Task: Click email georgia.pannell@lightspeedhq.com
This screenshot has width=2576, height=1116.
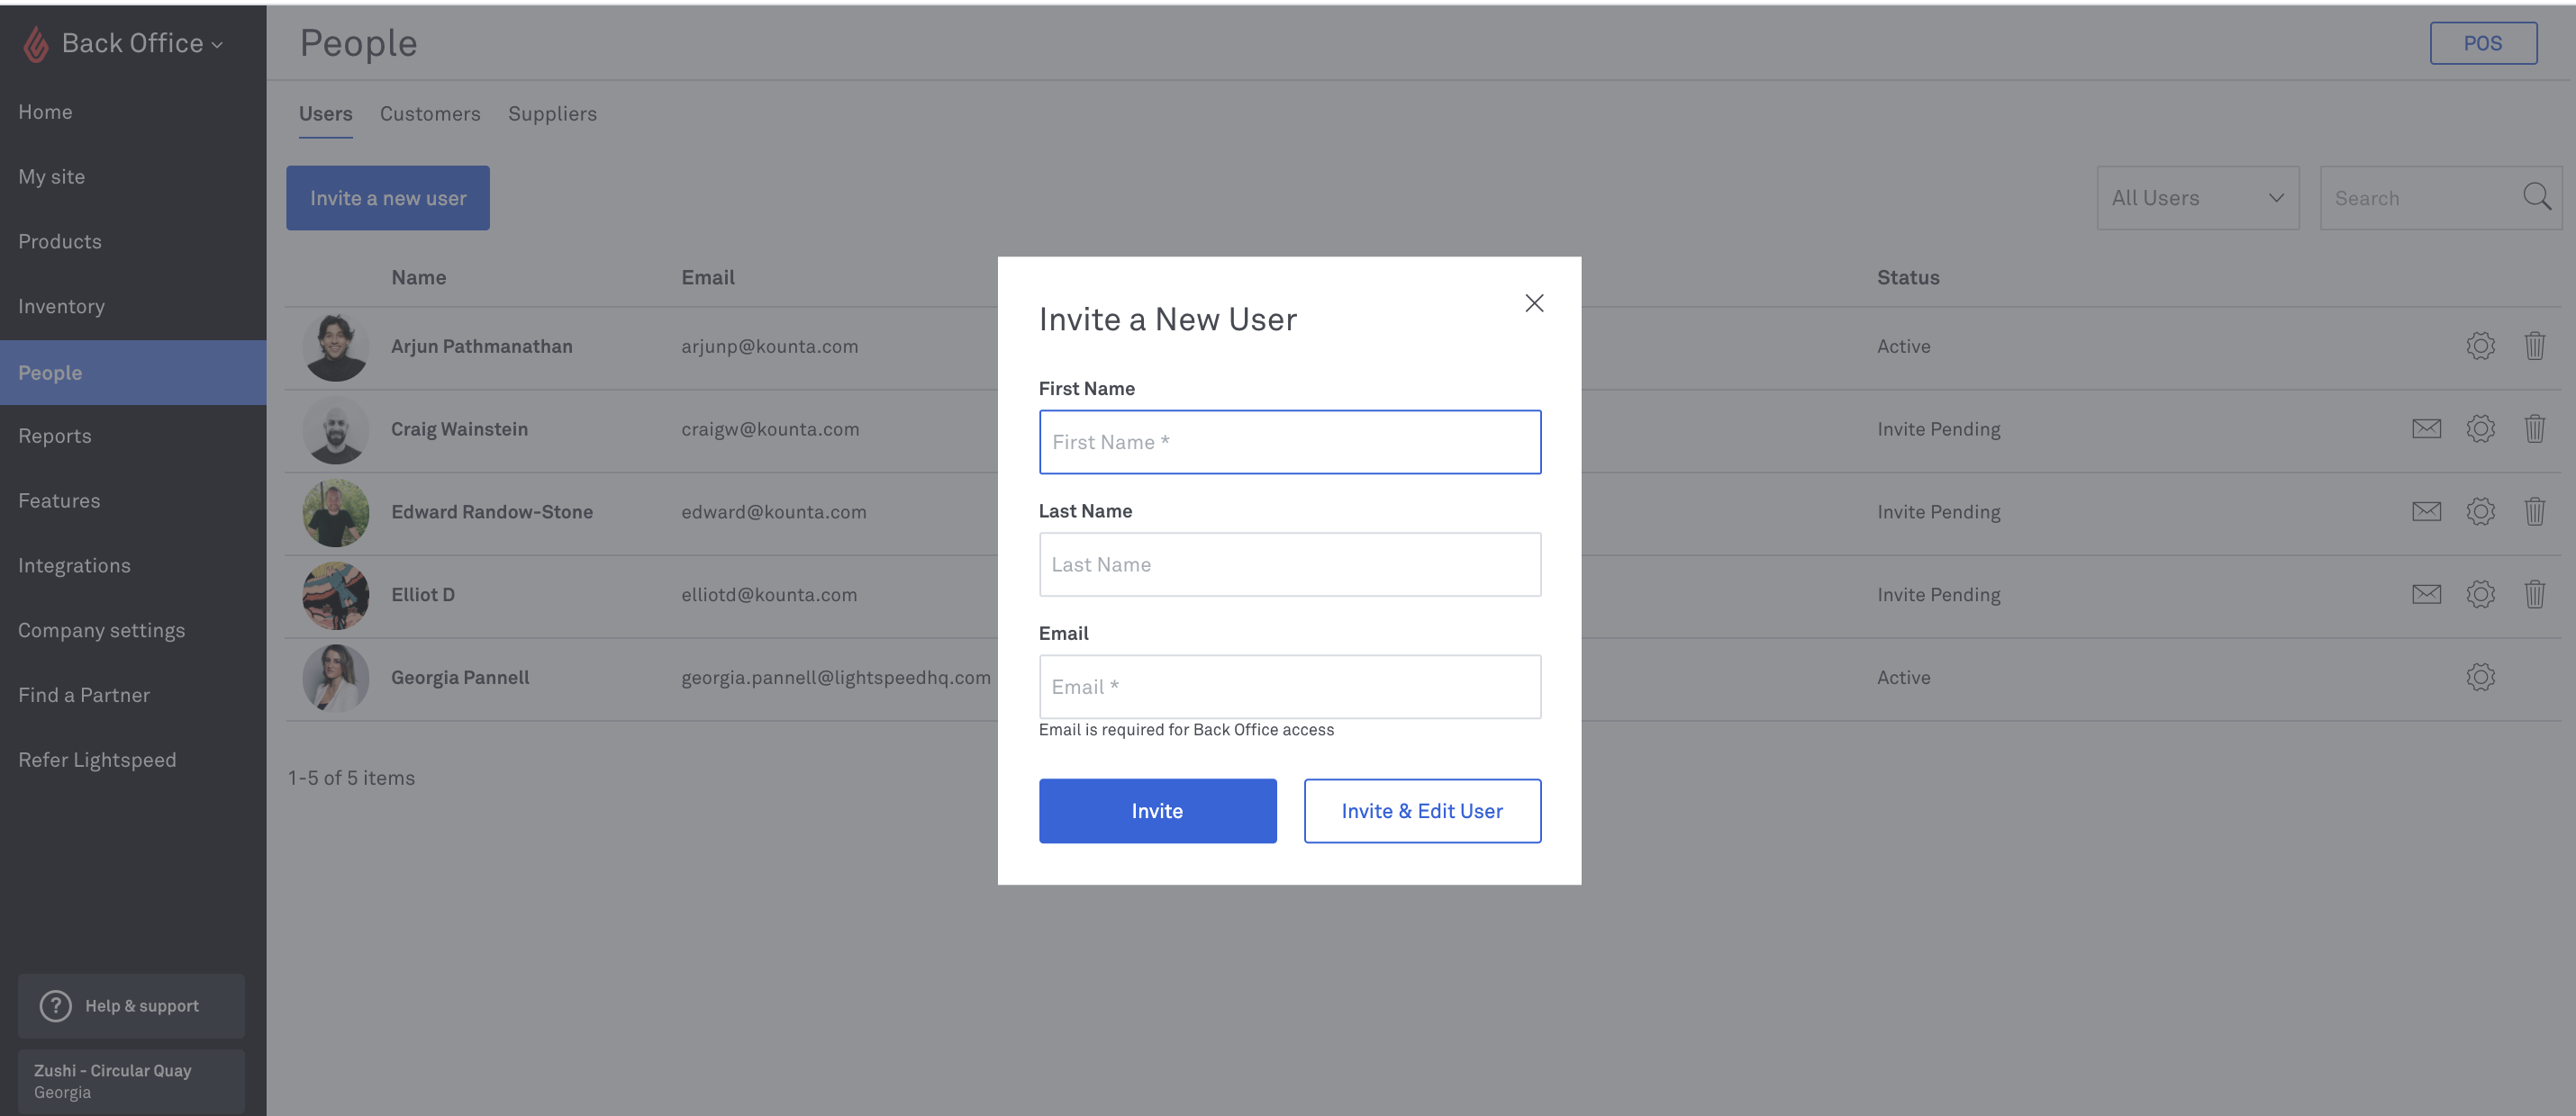Action: click(836, 679)
